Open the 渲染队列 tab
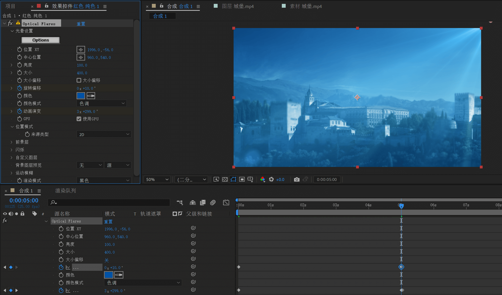The image size is (502, 295). click(65, 191)
